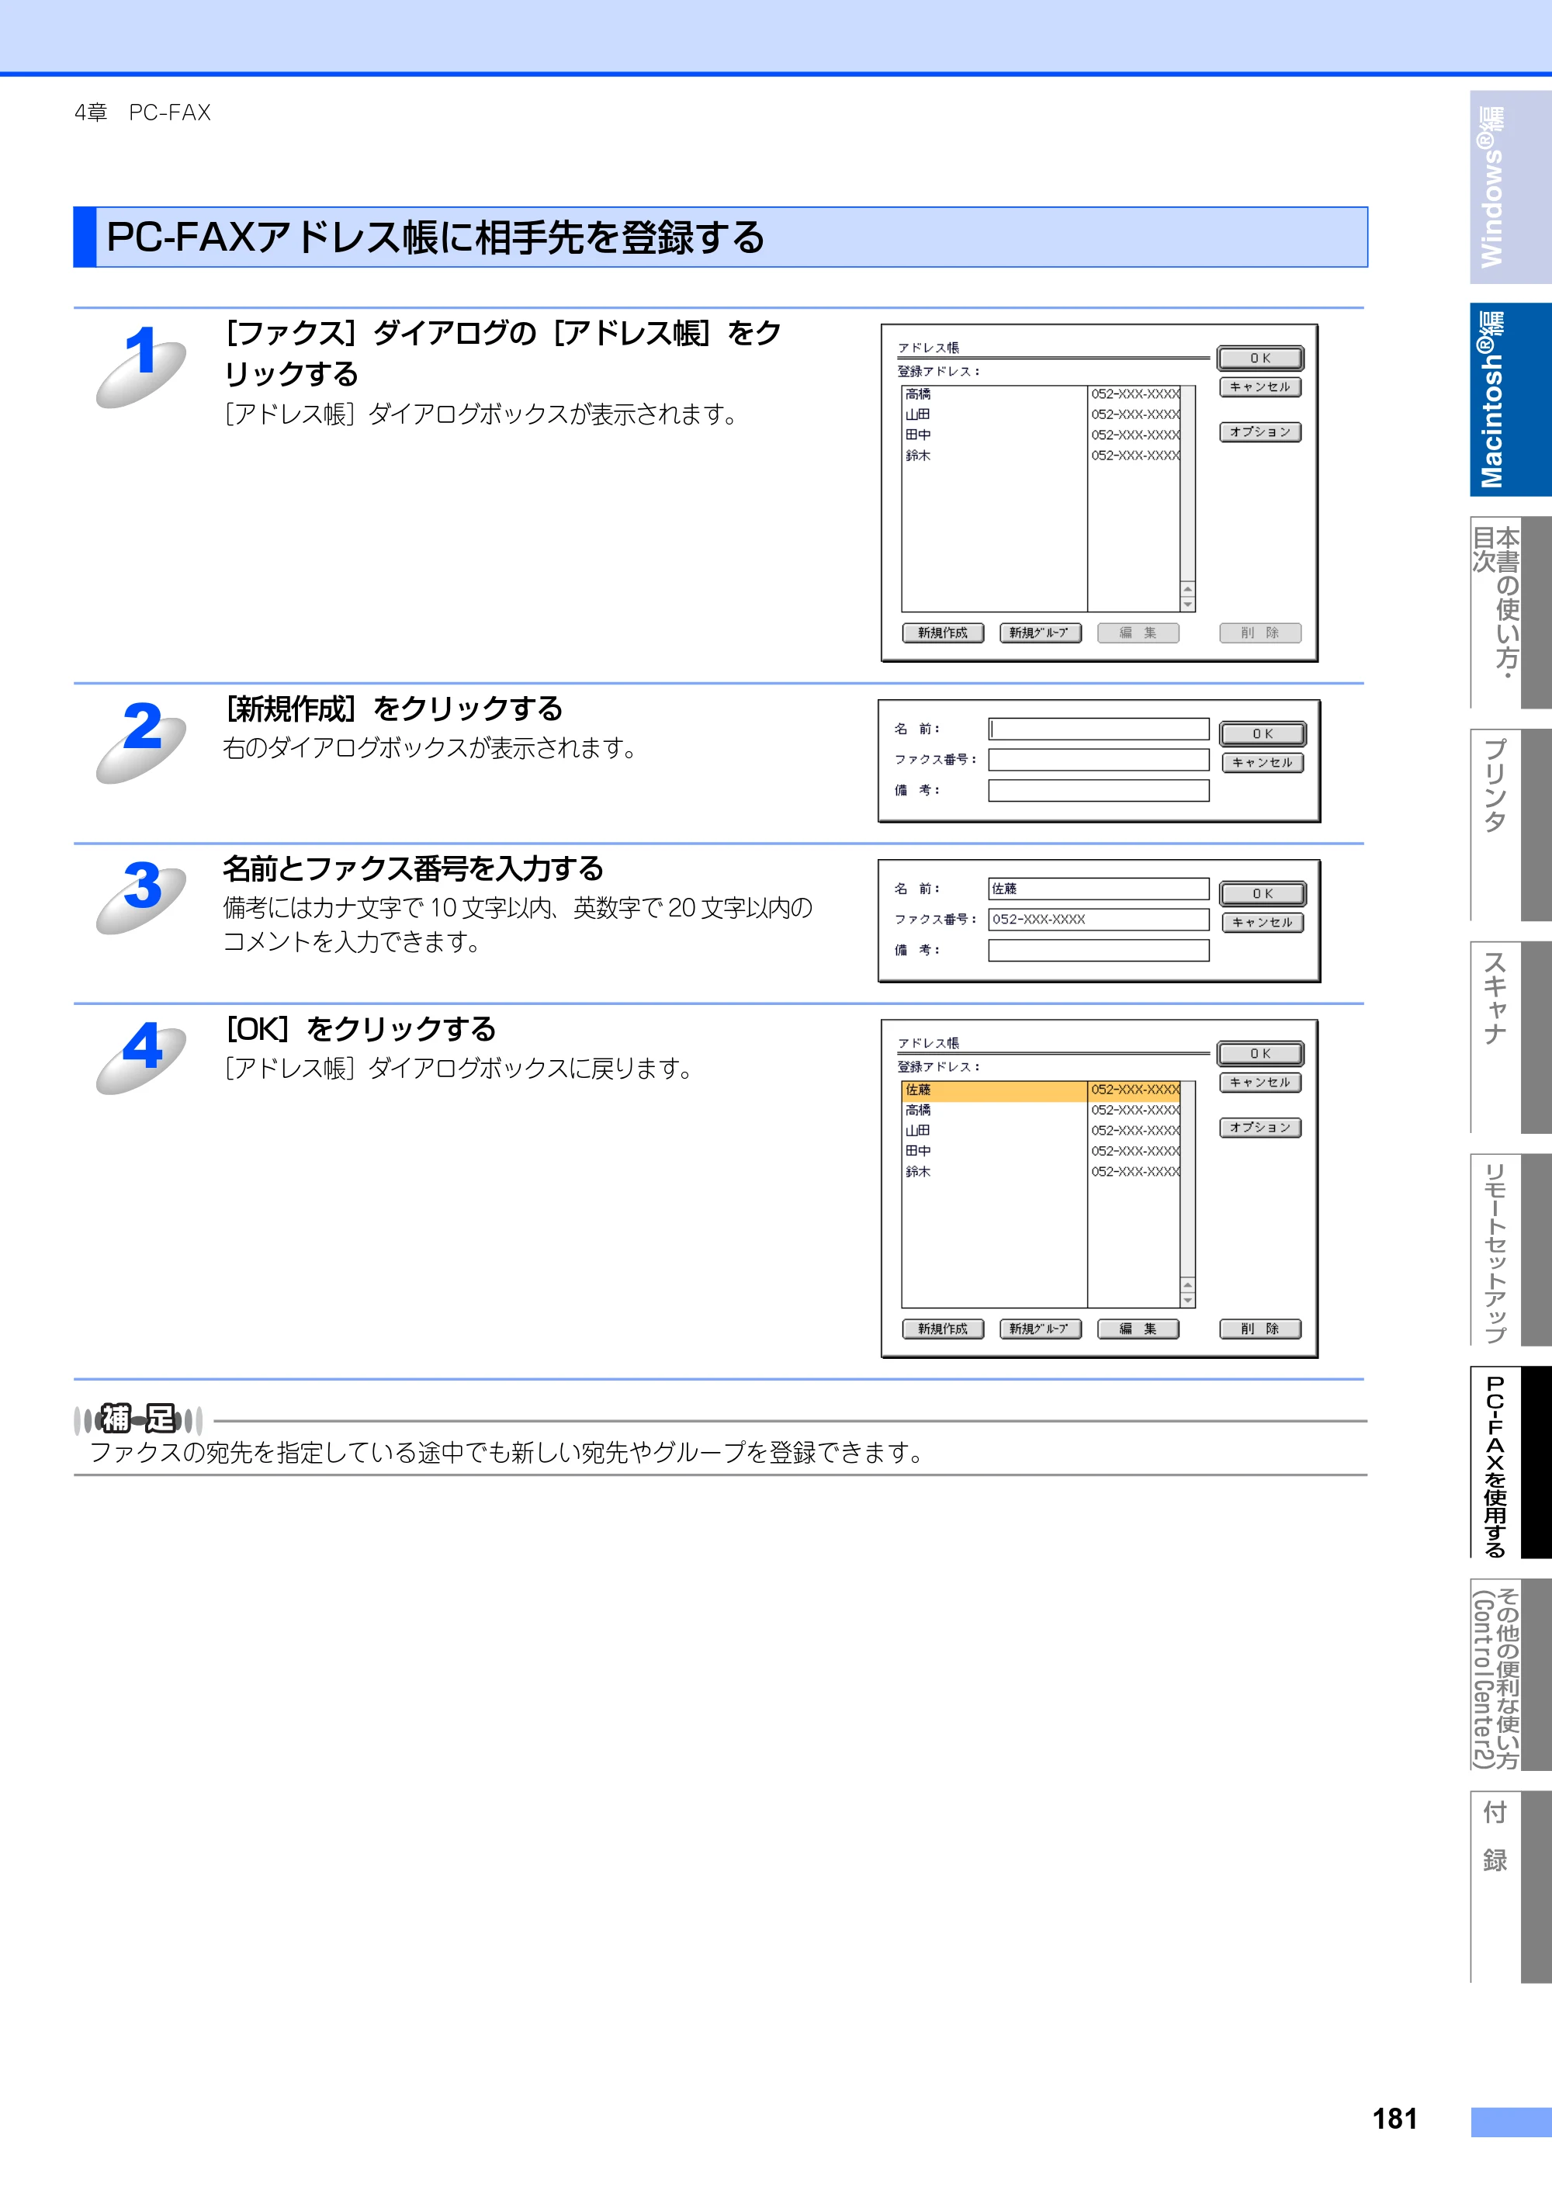This screenshot has height=2197, width=1552.
Task: Click 編集 in the step 4 address book dialog
Action: [x=1138, y=1329]
